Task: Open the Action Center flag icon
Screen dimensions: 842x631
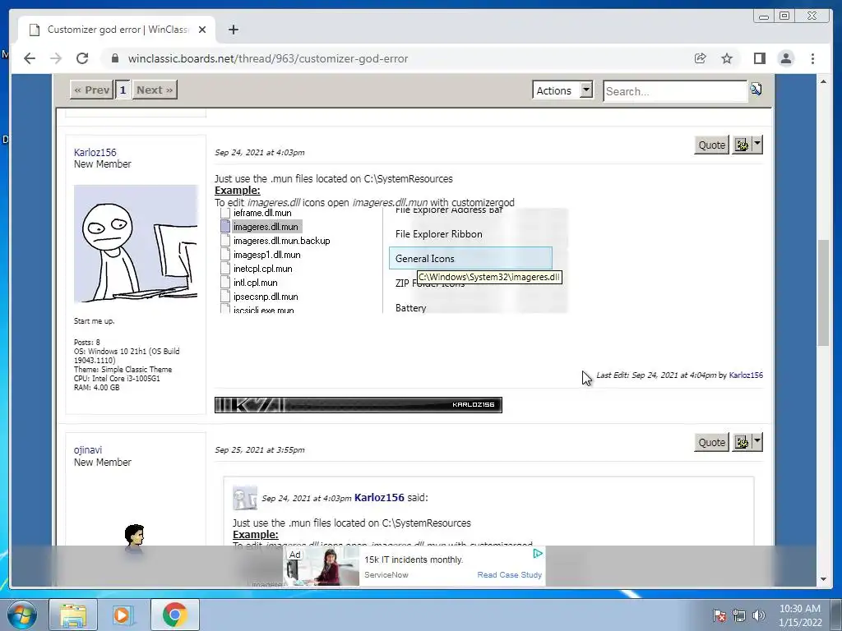Action: coord(719,615)
